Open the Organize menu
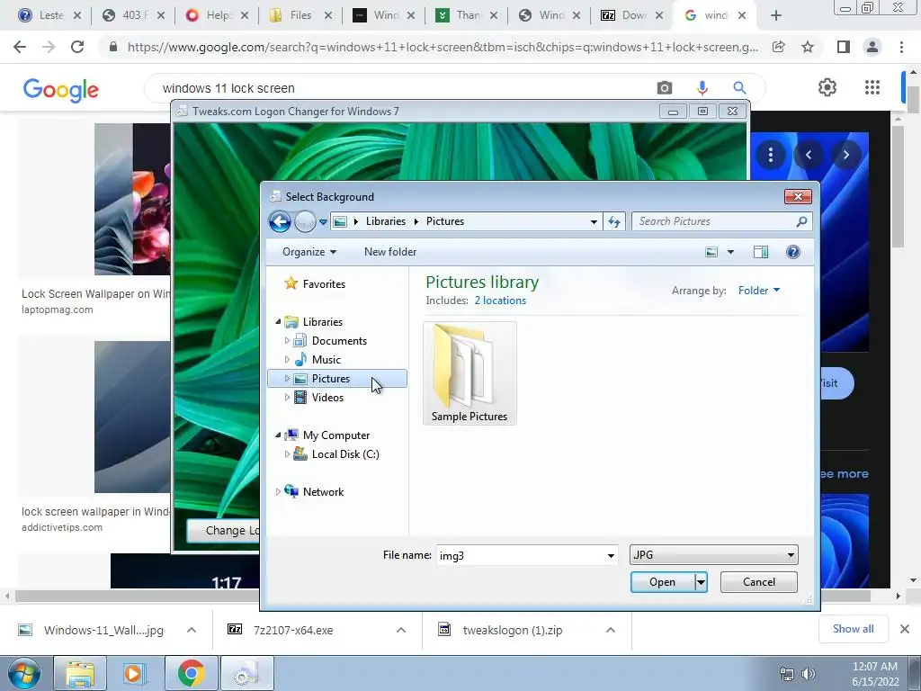This screenshot has width=921, height=691. tap(309, 252)
